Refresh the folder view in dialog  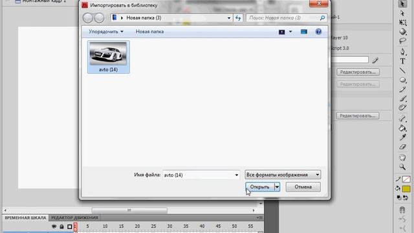pyautogui.click(x=238, y=18)
